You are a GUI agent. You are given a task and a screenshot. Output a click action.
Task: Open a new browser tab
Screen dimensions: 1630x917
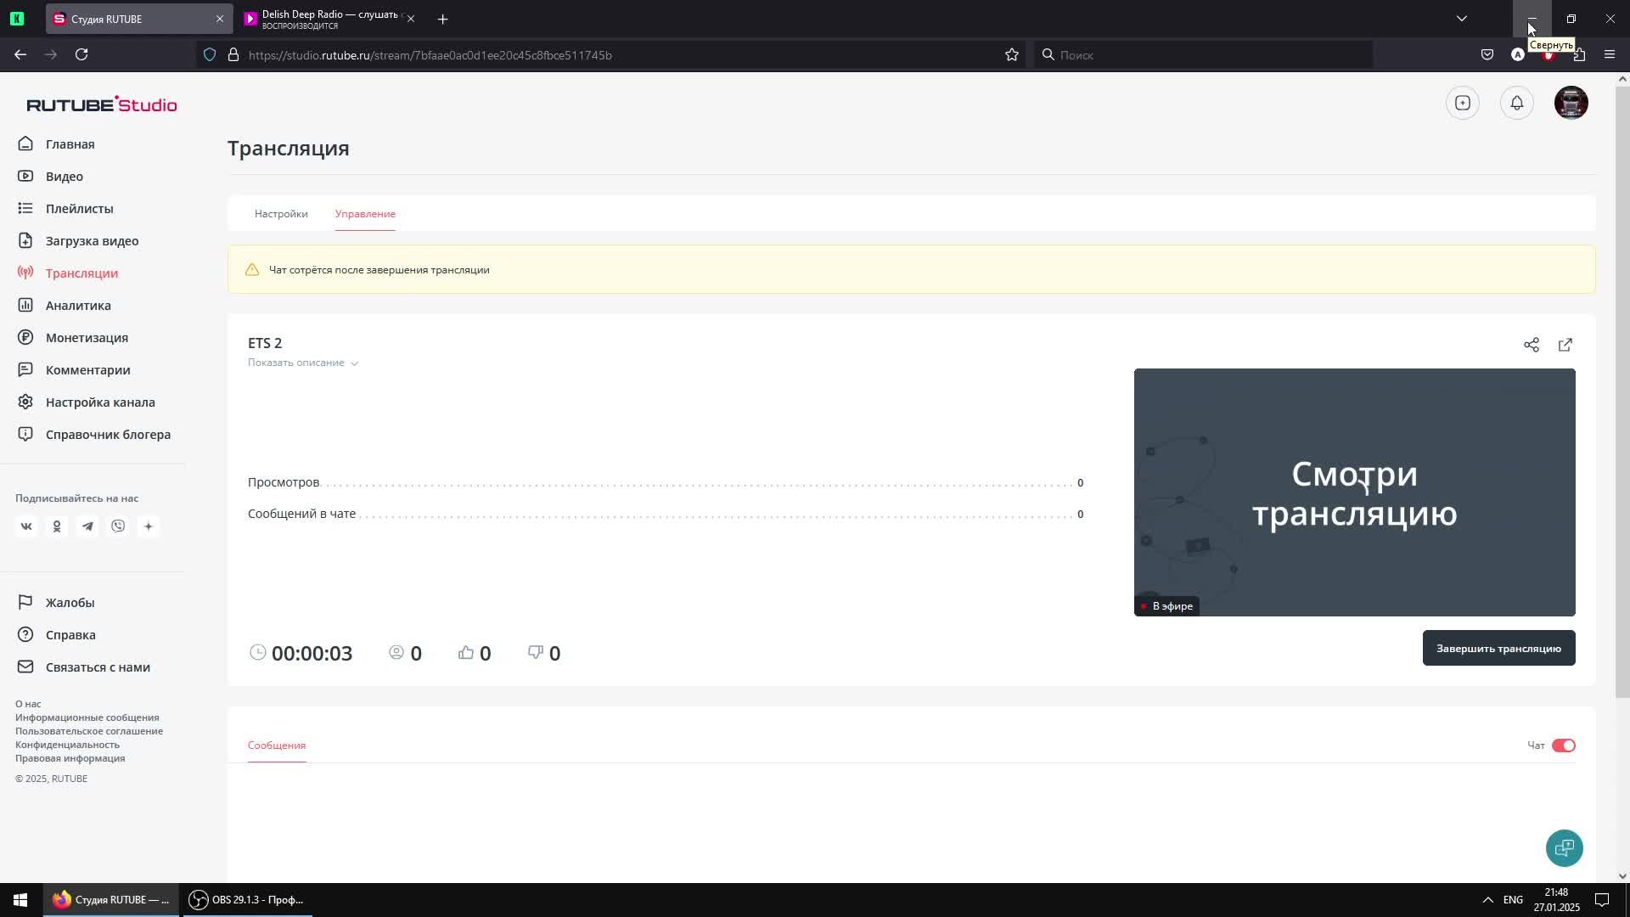442,19
